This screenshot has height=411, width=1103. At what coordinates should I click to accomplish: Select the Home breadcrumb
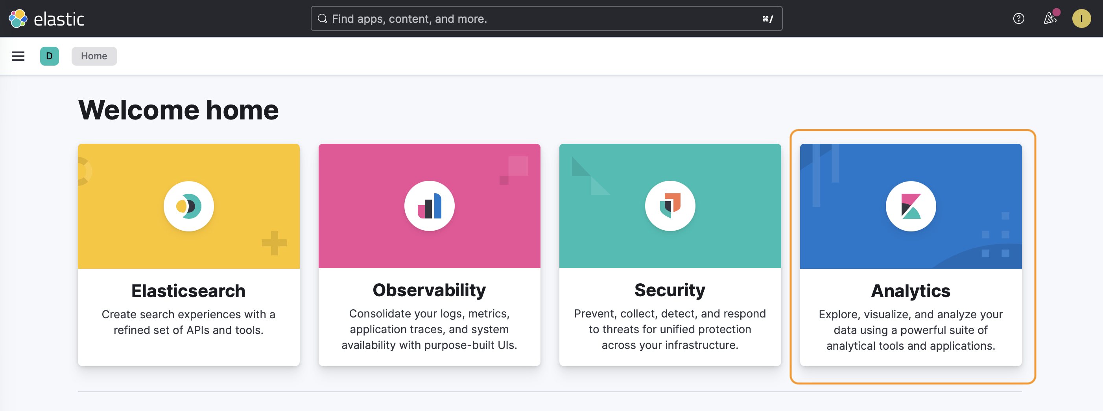point(94,56)
